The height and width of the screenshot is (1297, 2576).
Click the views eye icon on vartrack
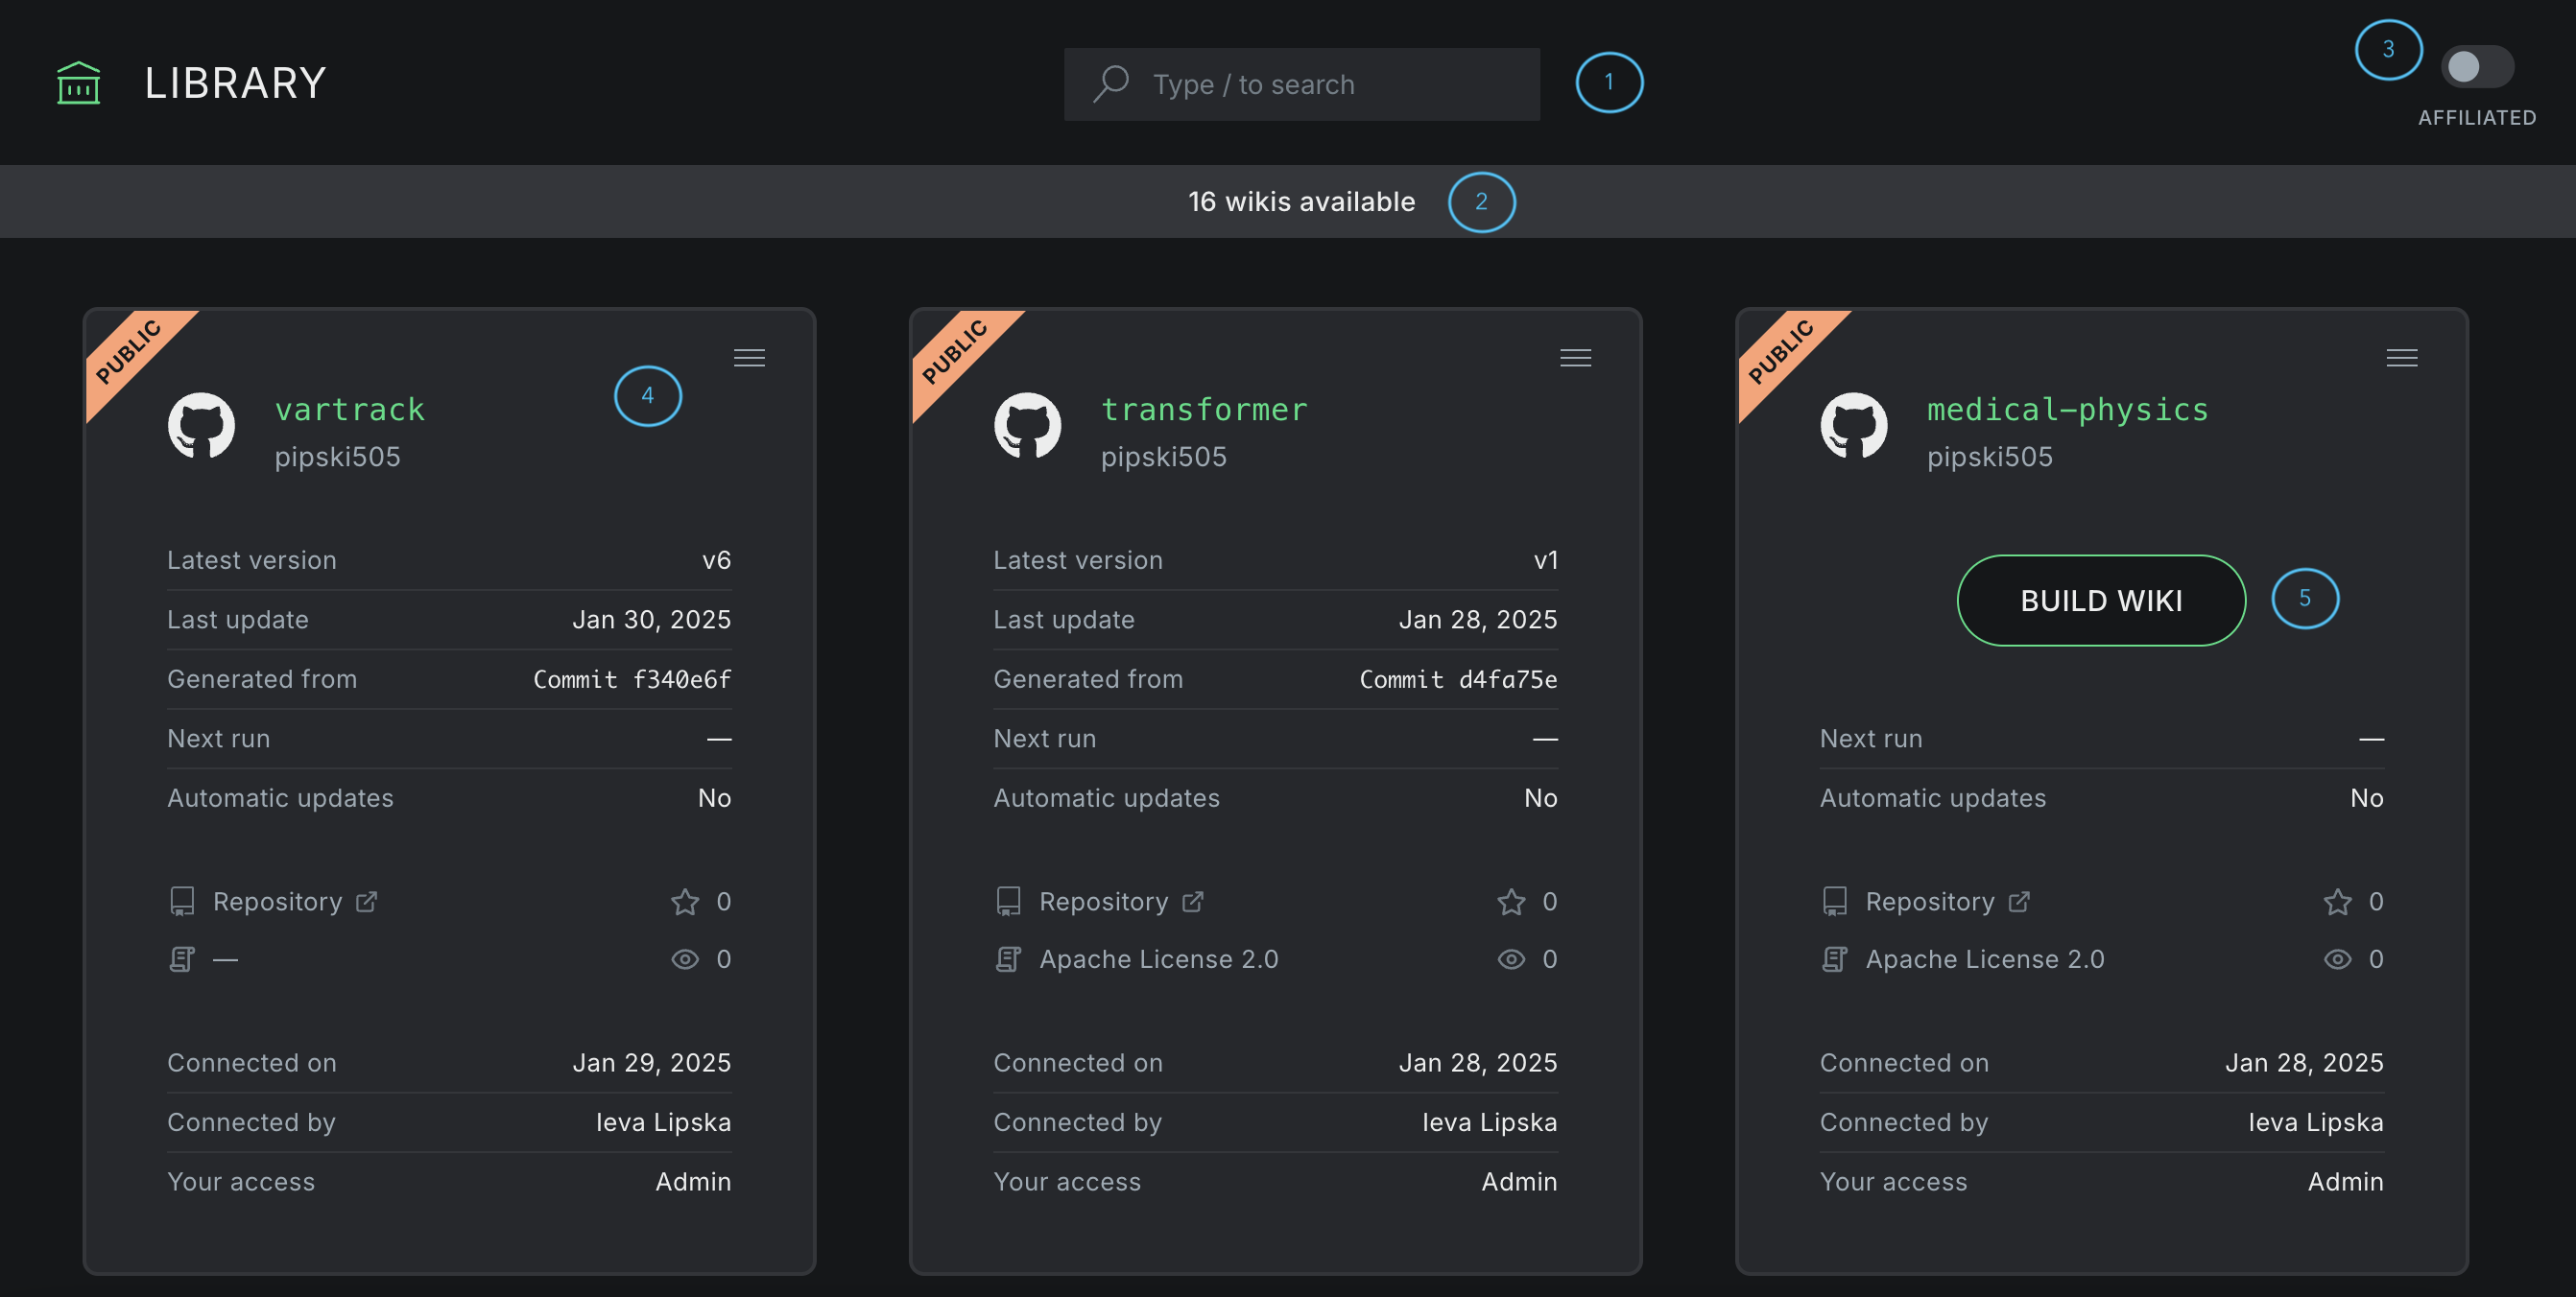tap(685, 959)
